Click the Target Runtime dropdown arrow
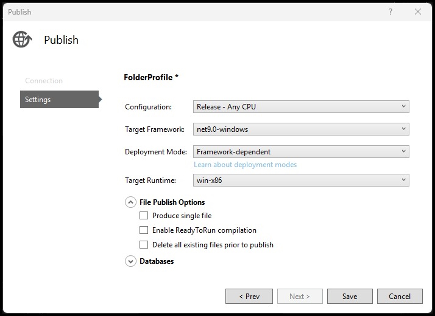This screenshot has height=316, width=435. click(x=404, y=180)
